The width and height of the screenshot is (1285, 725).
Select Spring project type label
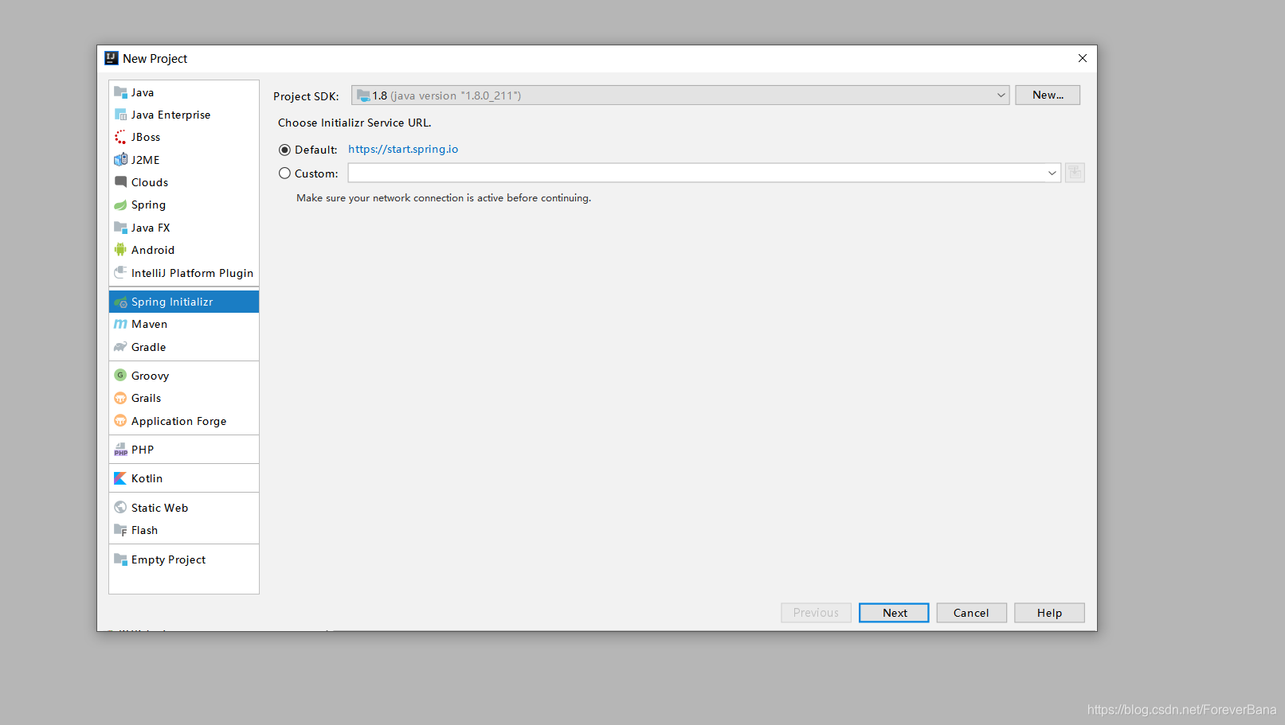point(148,205)
